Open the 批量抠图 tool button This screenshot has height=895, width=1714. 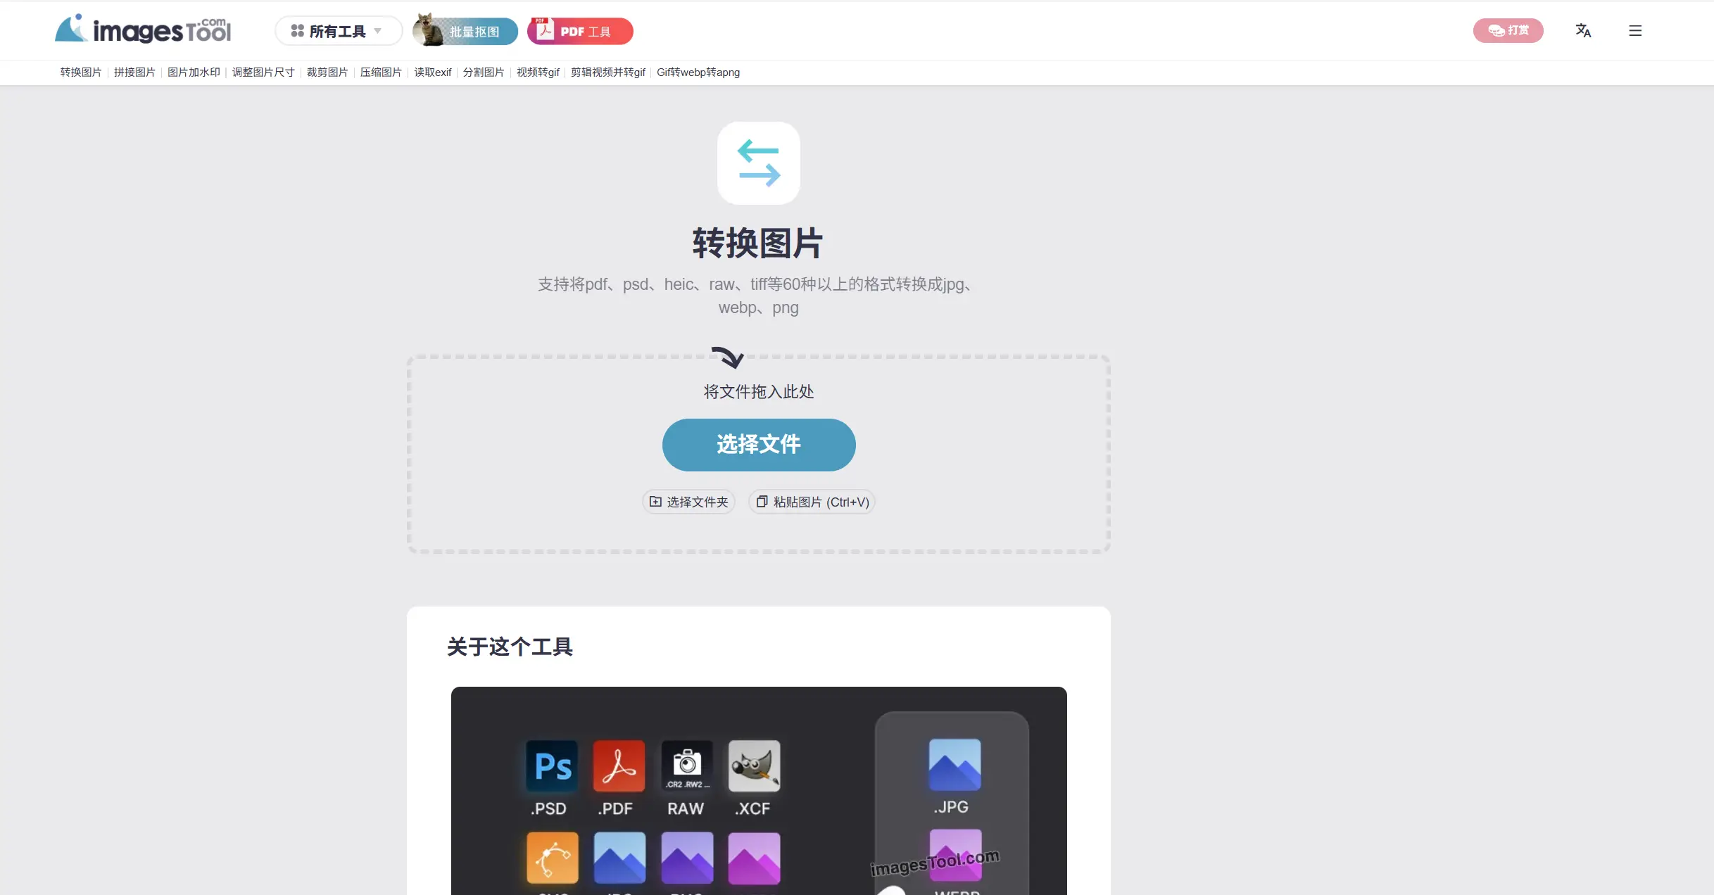(x=466, y=31)
